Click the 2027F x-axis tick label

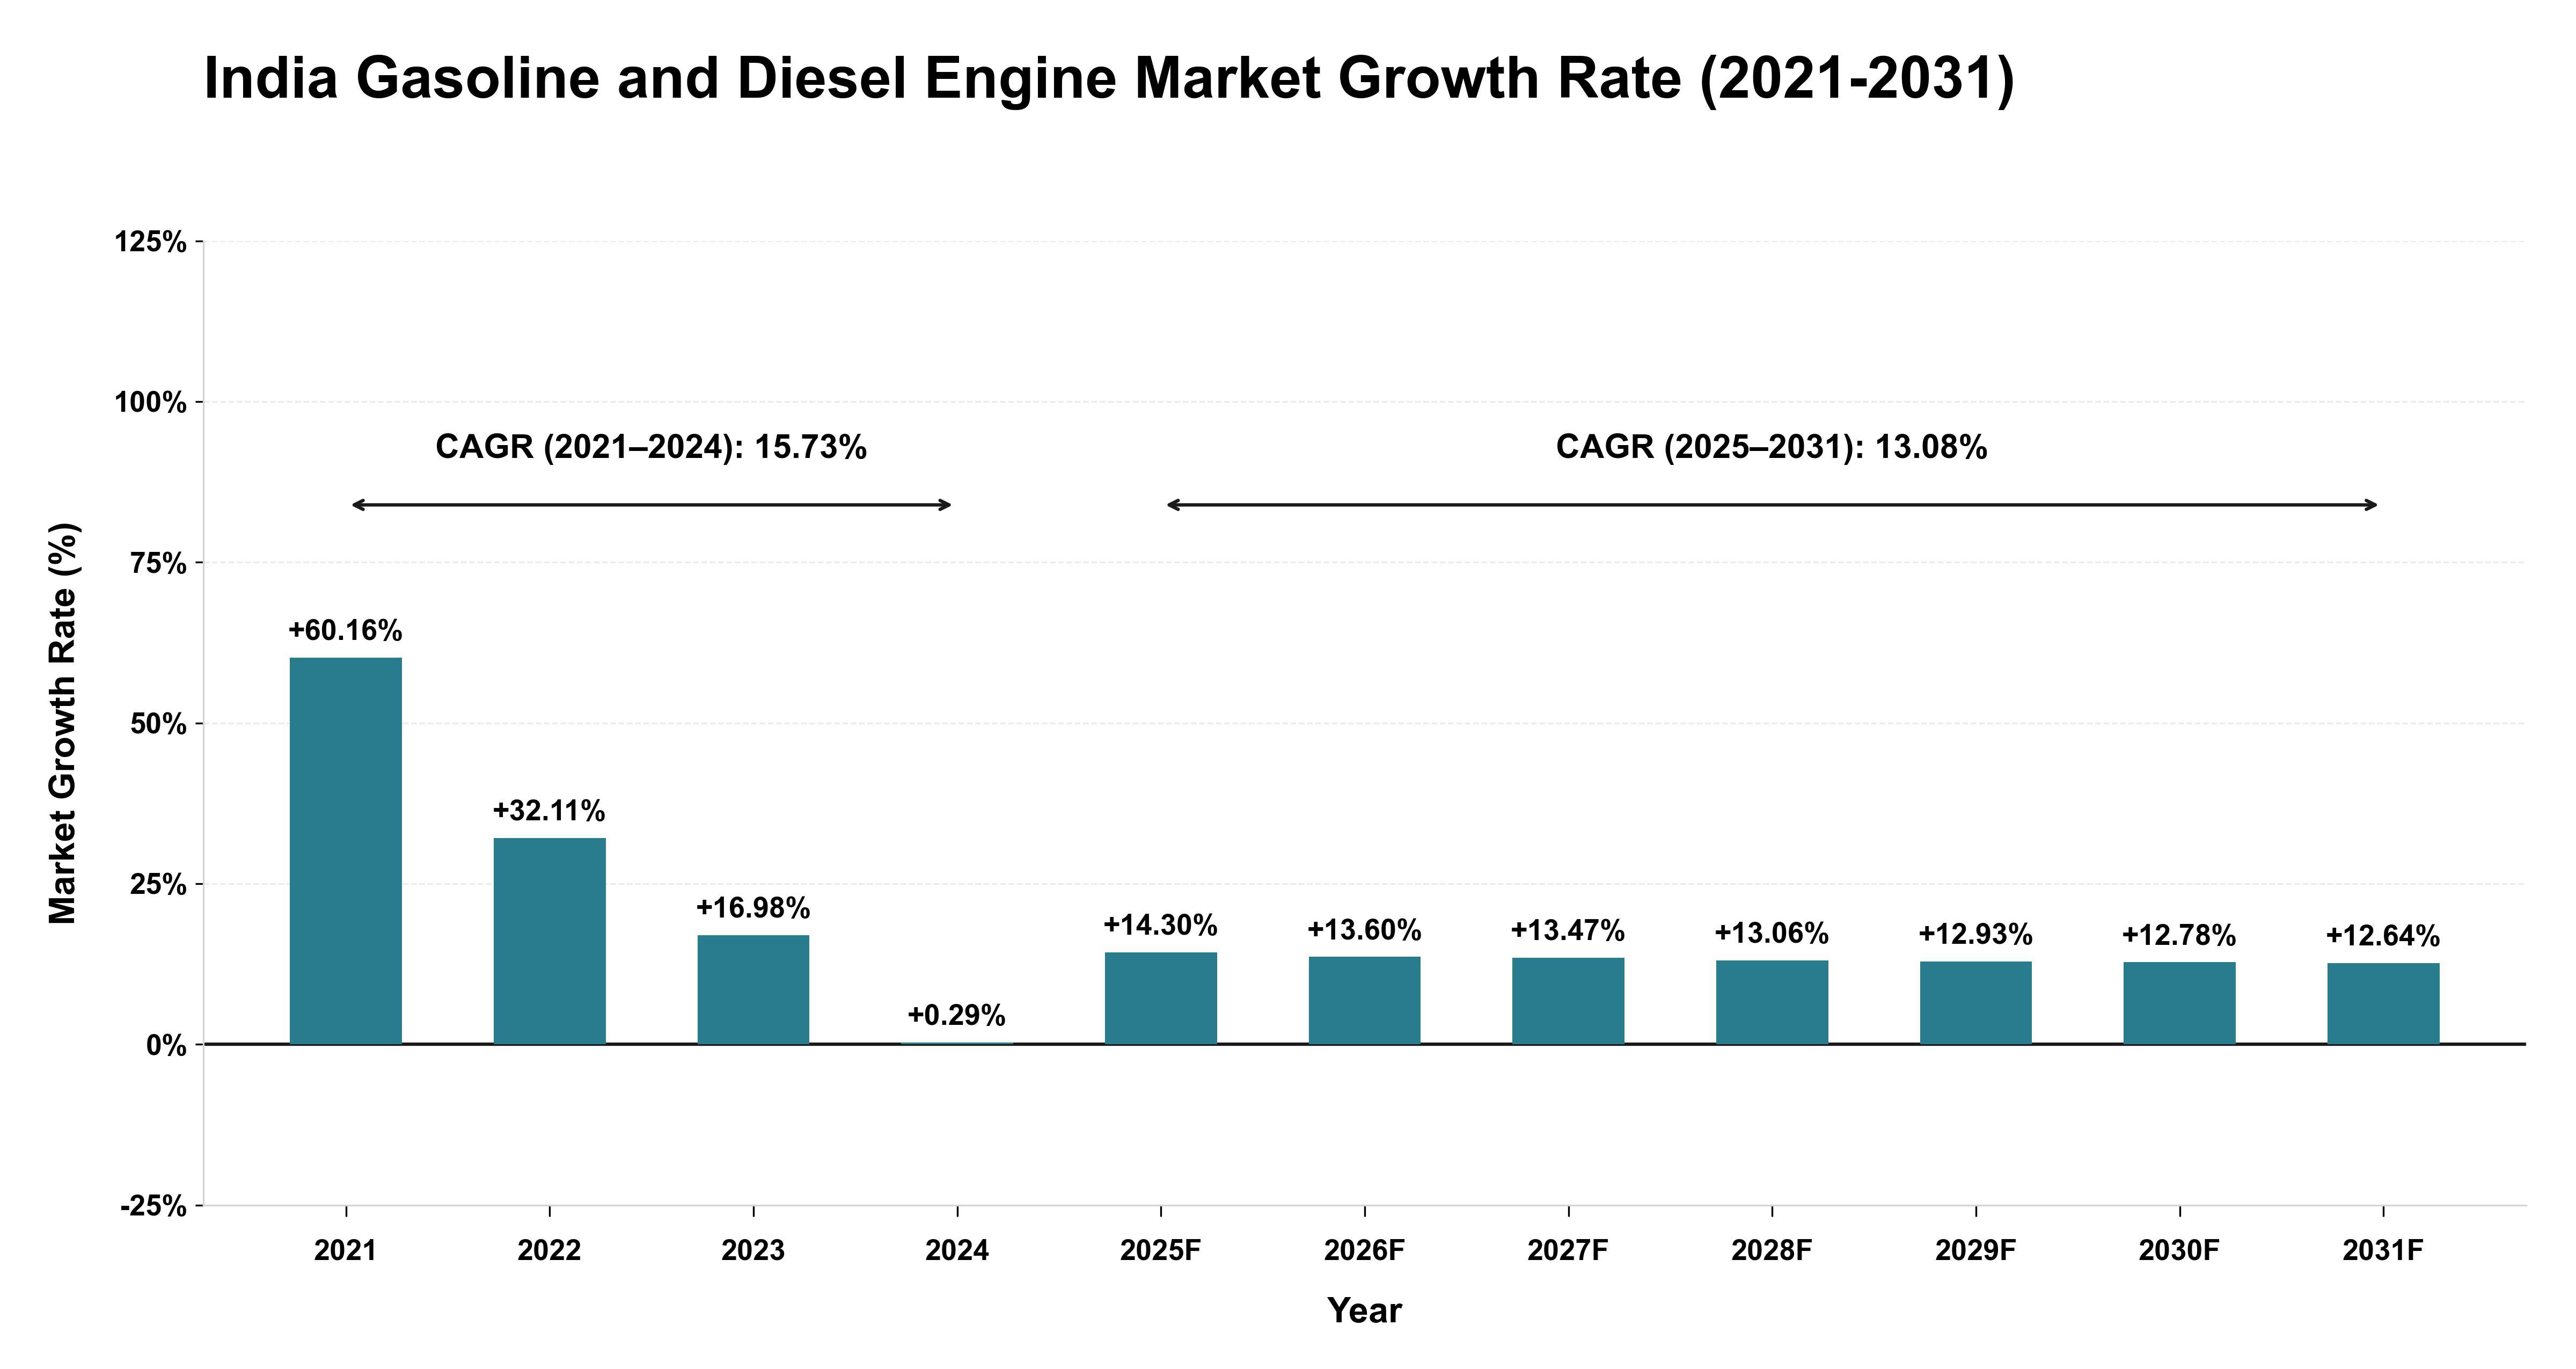[1568, 1251]
